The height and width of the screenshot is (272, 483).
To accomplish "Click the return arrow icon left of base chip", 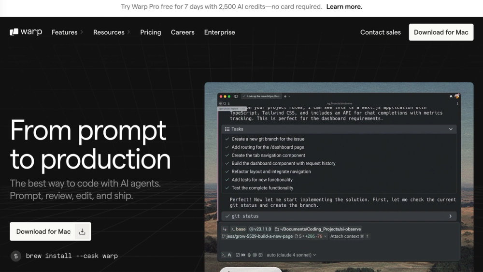I will click(x=225, y=229).
